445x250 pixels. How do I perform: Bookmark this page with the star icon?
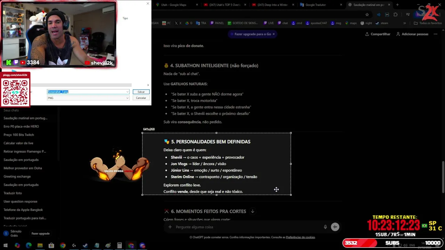(367, 15)
